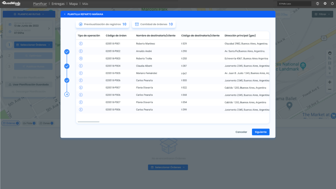Click the Previsualización de registros icon

81,24
